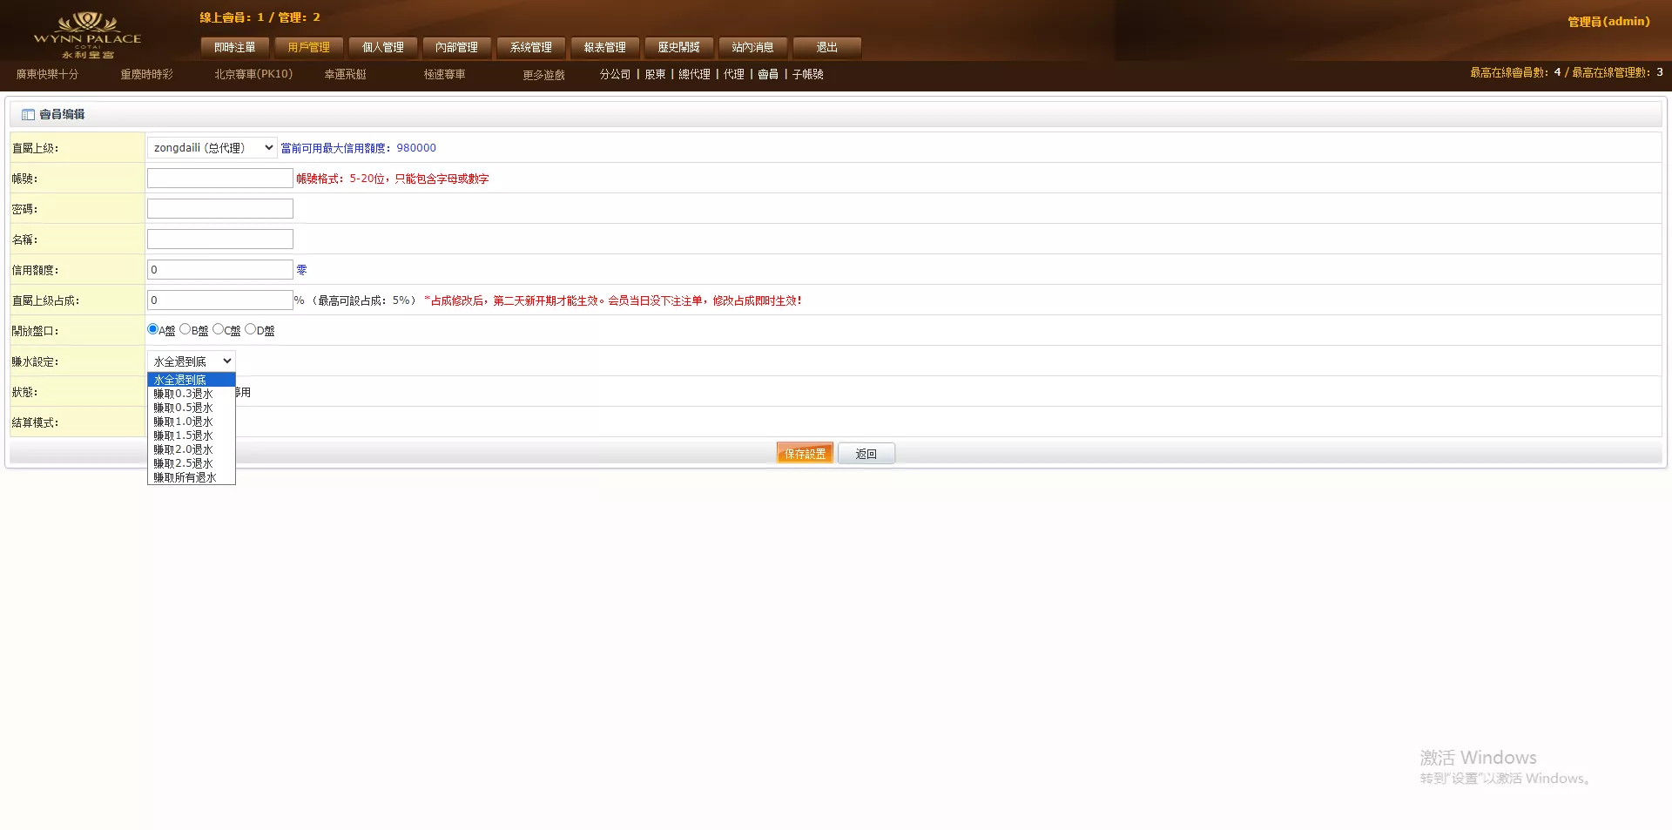The height and width of the screenshot is (830, 1672).
Task: Select 賺取所有退水 option in list
Action: (x=185, y=477)
